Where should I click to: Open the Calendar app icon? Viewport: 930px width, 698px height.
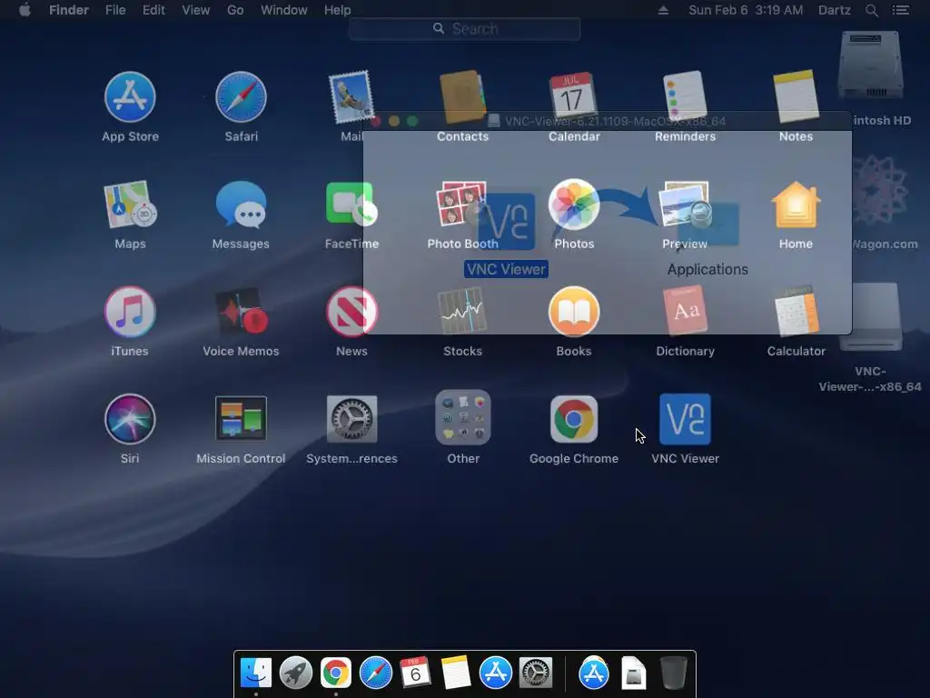tap(574, 96)
